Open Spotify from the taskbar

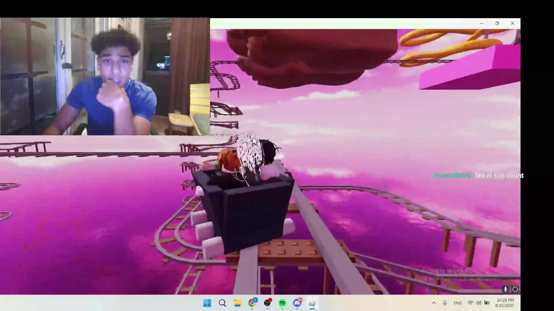pyautogui.click(x=282, y=303)
